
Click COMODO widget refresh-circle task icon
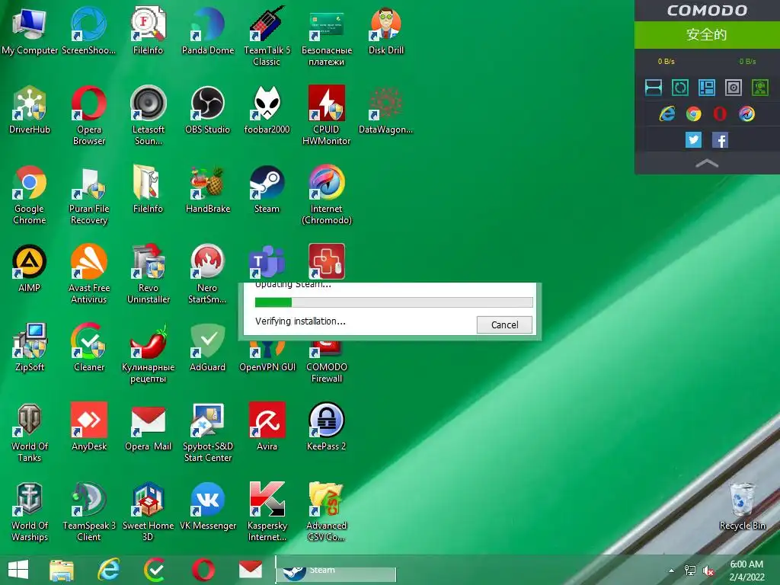[680, 88]
